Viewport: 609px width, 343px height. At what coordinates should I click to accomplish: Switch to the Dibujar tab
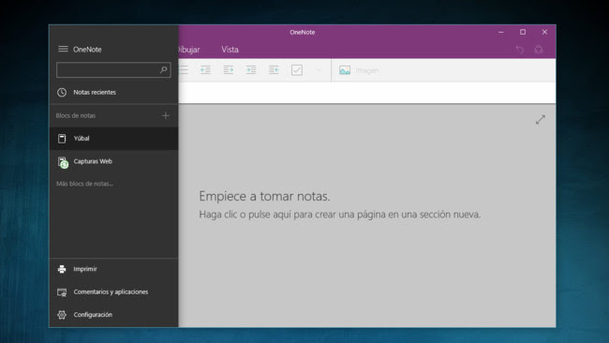188,50
